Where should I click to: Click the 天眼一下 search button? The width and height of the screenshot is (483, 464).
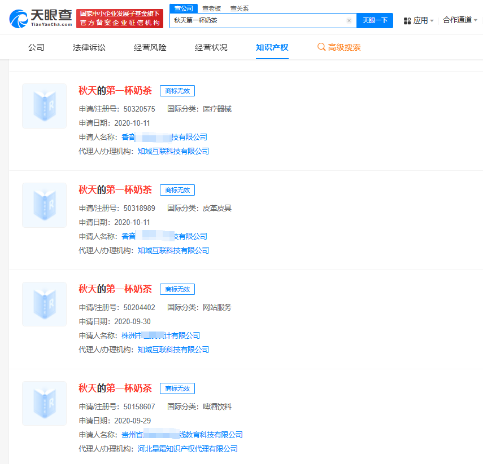point(375,20)
